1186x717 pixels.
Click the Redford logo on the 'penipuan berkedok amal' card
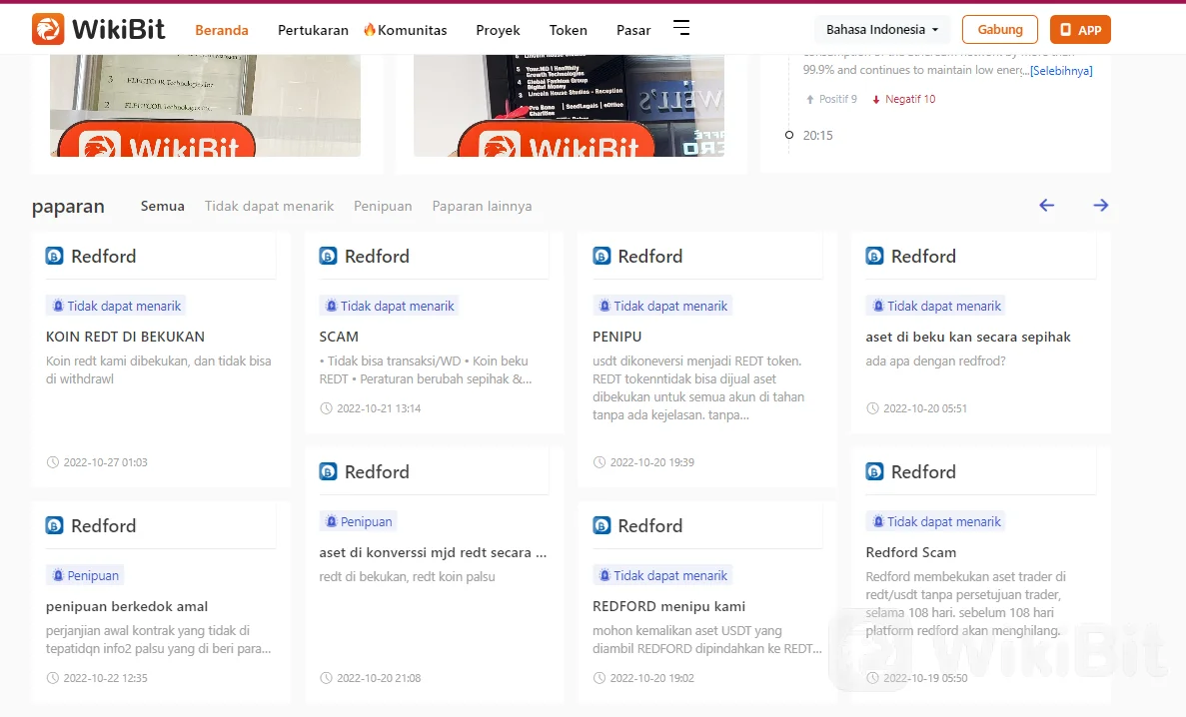pyautogui.click(x=55, y=525)
